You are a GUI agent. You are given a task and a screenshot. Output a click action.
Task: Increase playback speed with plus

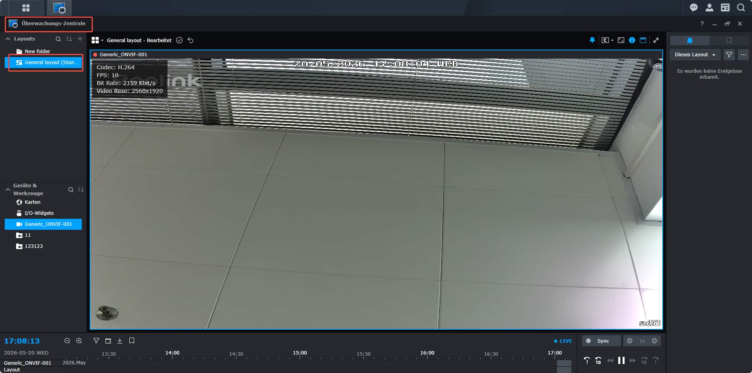coord(654,341)
